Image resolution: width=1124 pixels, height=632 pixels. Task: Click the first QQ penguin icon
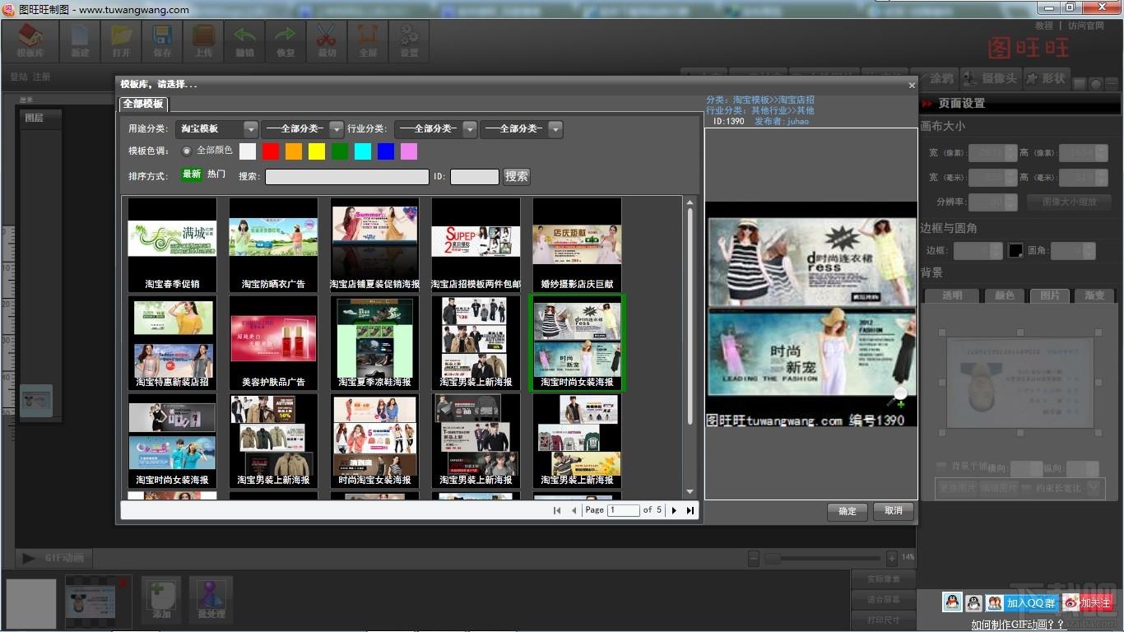point(952,602)
